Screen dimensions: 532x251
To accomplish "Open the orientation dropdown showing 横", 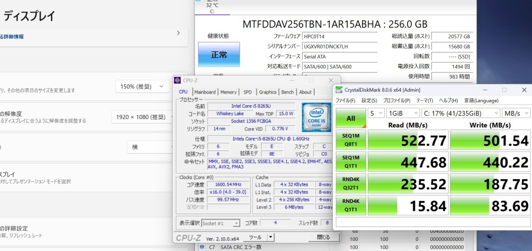I will coord(151,147).
